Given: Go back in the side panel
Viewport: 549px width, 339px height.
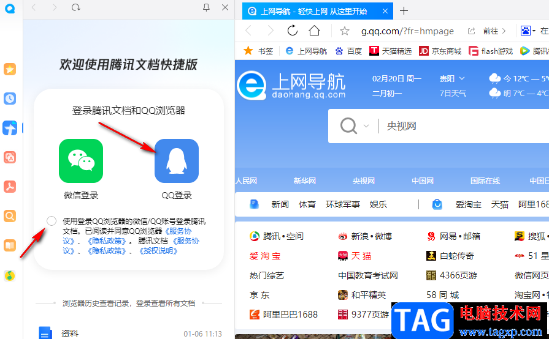Looking at the screenshot, I should point(34,7).
